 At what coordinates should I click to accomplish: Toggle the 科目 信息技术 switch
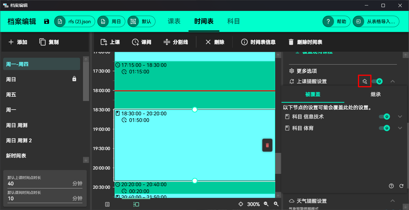click(x=384, y=117)
